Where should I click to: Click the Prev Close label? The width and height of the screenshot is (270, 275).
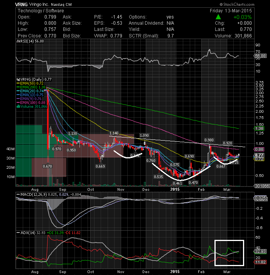(x=30, y=36)
